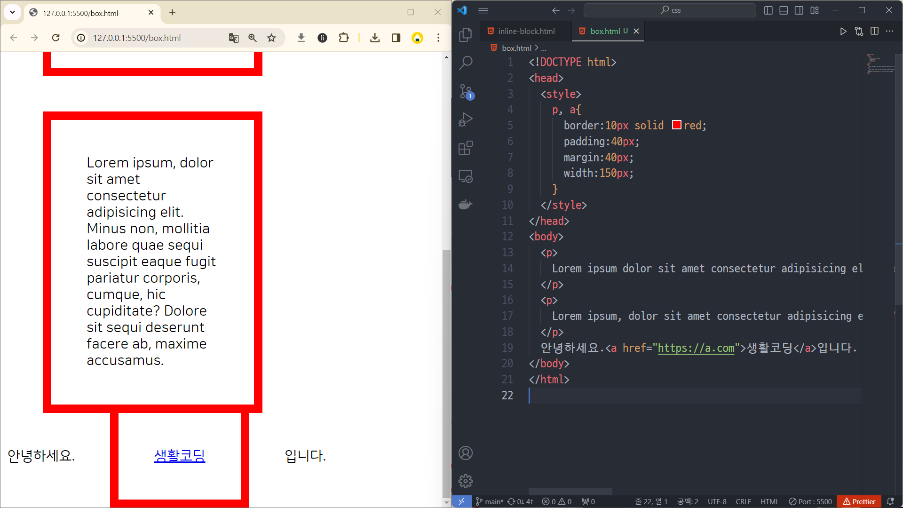Open the VS Code hamburger menu
Image resolution: width=903 pixels, height=508 pixels.
tap(483, 10)
